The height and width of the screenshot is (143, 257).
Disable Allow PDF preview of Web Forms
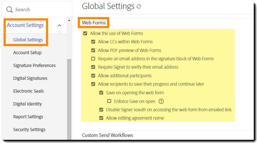pyautogui.click(x=93, y=50)
